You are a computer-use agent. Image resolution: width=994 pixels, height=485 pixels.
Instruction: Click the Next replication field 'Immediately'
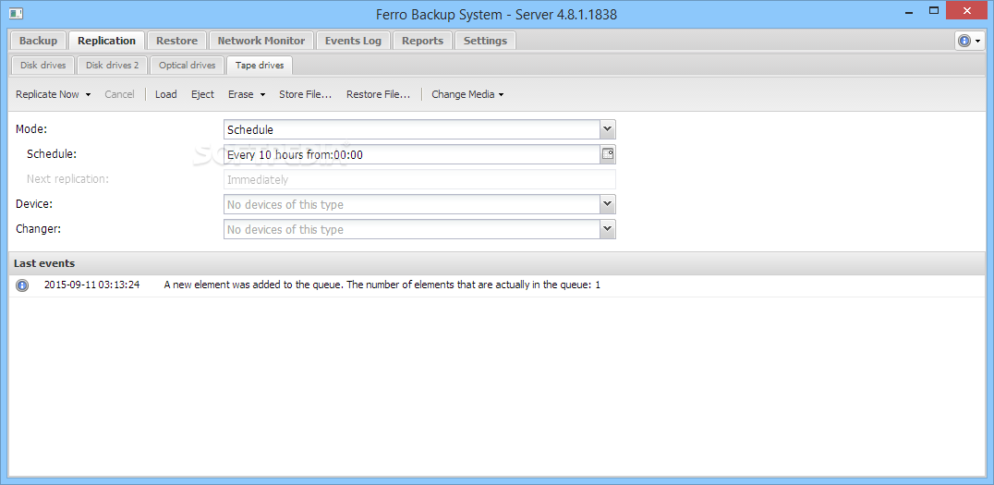[419, 179]
